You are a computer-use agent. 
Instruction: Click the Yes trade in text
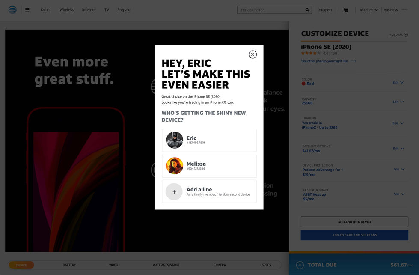312,123
